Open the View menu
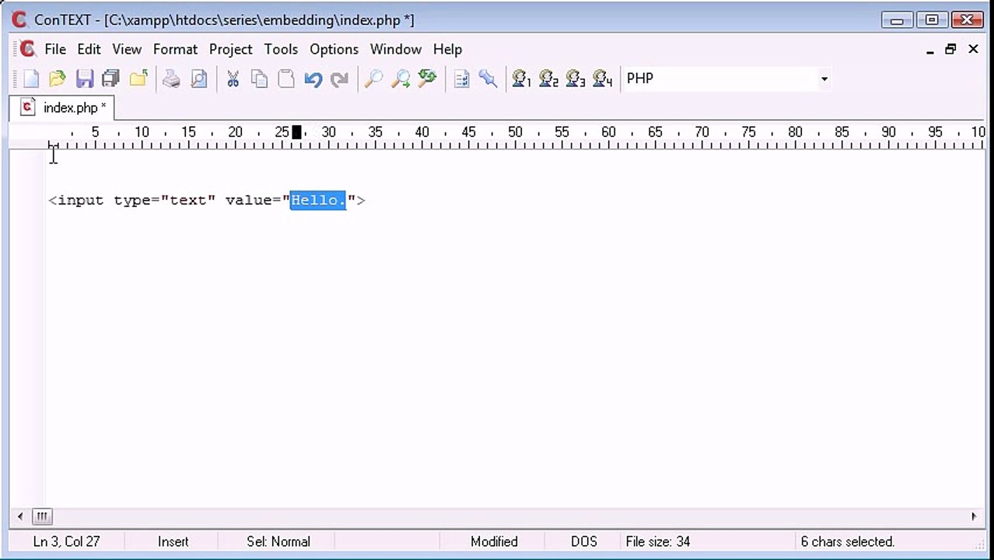Image resolution: width=994 pixels, height=560 pixels. coord(127,49)
